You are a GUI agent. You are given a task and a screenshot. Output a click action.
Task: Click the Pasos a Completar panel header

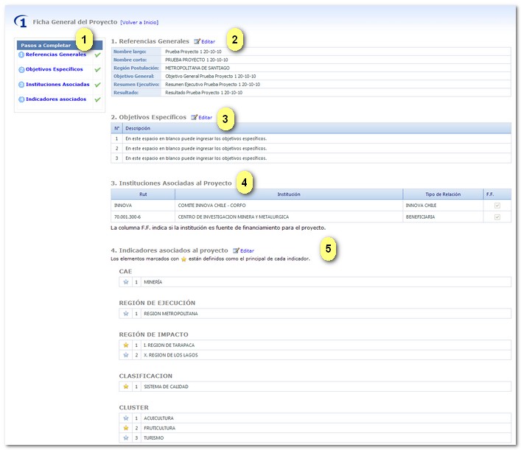(x=60, y=45)
